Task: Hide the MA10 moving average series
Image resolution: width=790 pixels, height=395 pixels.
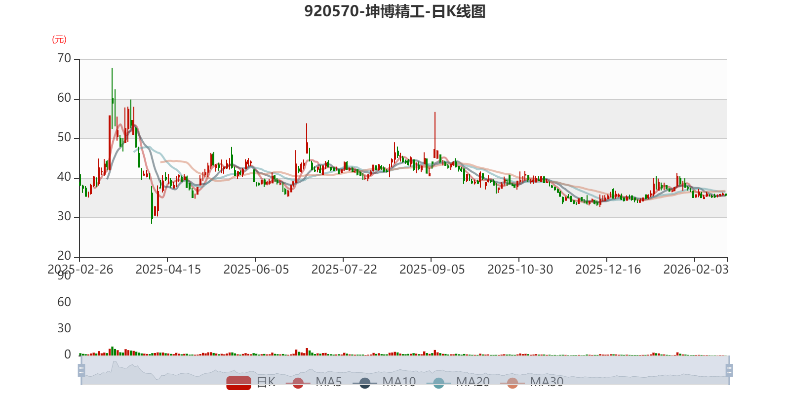Action: coord(384,382)
